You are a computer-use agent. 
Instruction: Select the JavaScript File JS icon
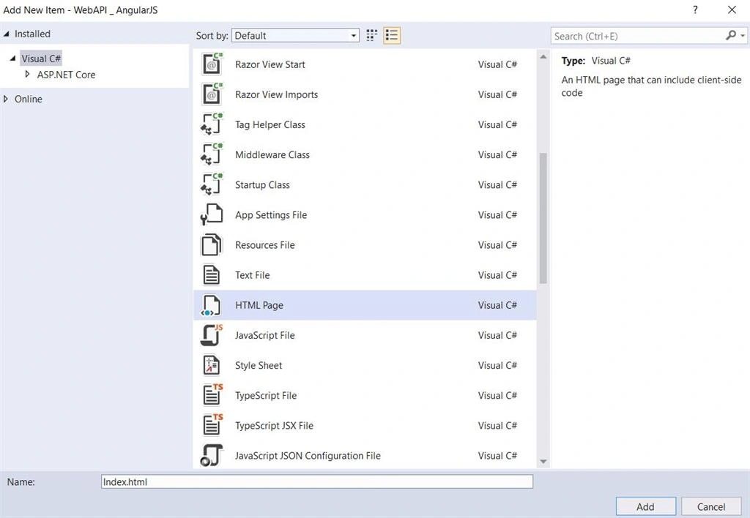(x=212, y=335)
